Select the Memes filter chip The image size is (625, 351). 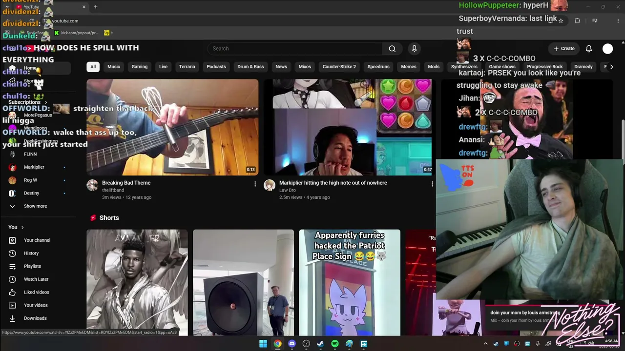[x=409, y=67]
